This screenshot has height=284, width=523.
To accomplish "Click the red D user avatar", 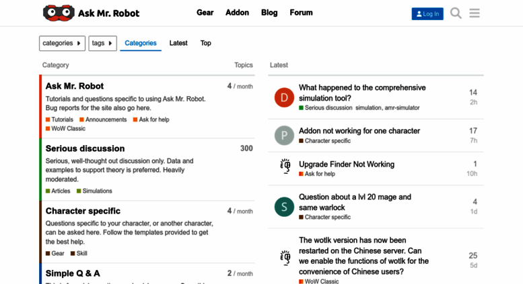I will pyautogui.click(x=284, y=97).
